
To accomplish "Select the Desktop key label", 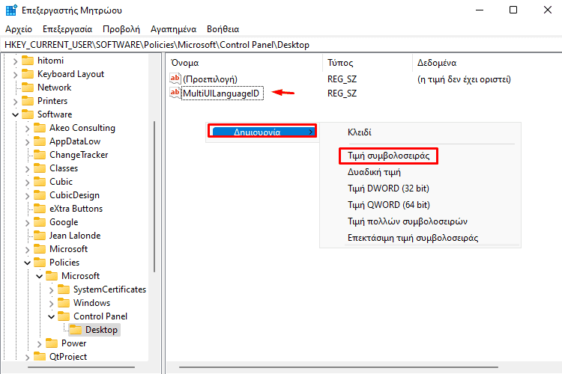I will 101,330.
